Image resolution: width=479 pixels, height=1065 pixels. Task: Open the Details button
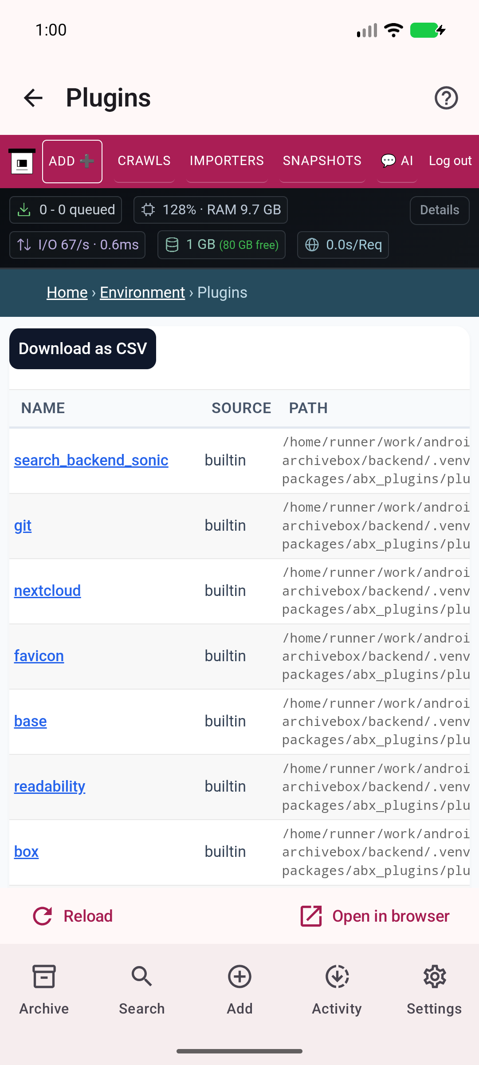coord(440,210)
